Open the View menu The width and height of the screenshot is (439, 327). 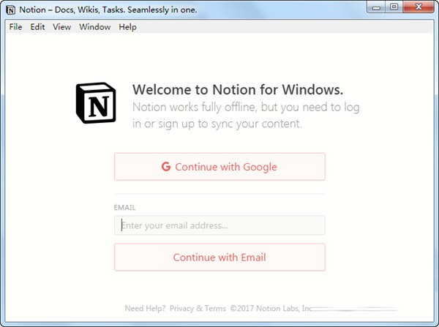tap(61, 27)
